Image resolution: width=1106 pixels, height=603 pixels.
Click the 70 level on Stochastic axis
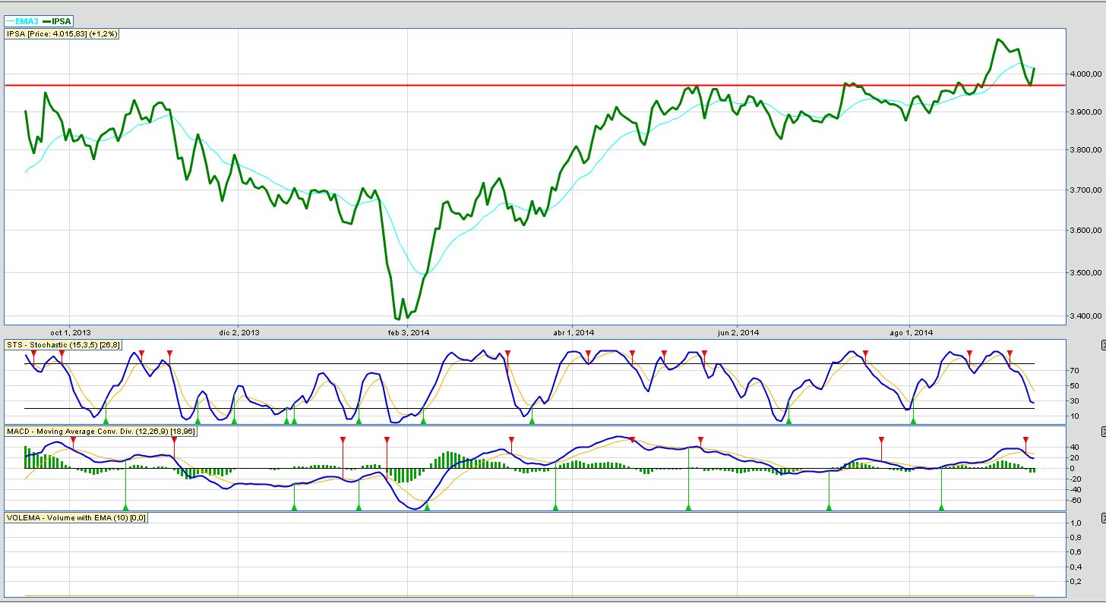1075,371
